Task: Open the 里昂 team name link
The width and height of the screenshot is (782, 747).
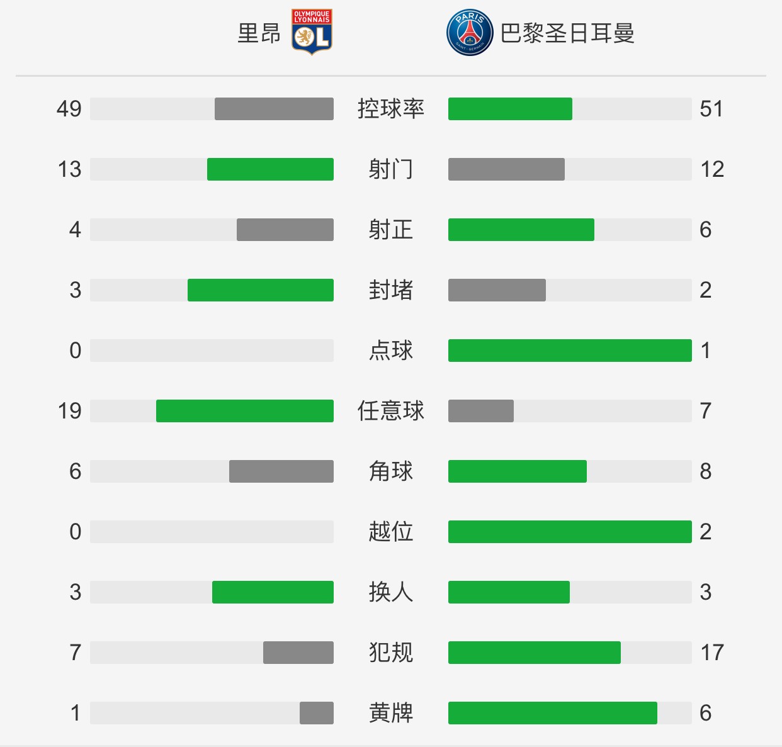Action: coord(259,33)
